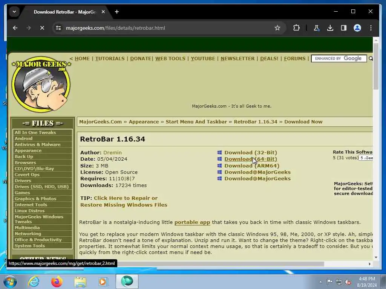Open media player icon on taskbar
This screenshot has height=289, width=386.
(x=103, y=281)
